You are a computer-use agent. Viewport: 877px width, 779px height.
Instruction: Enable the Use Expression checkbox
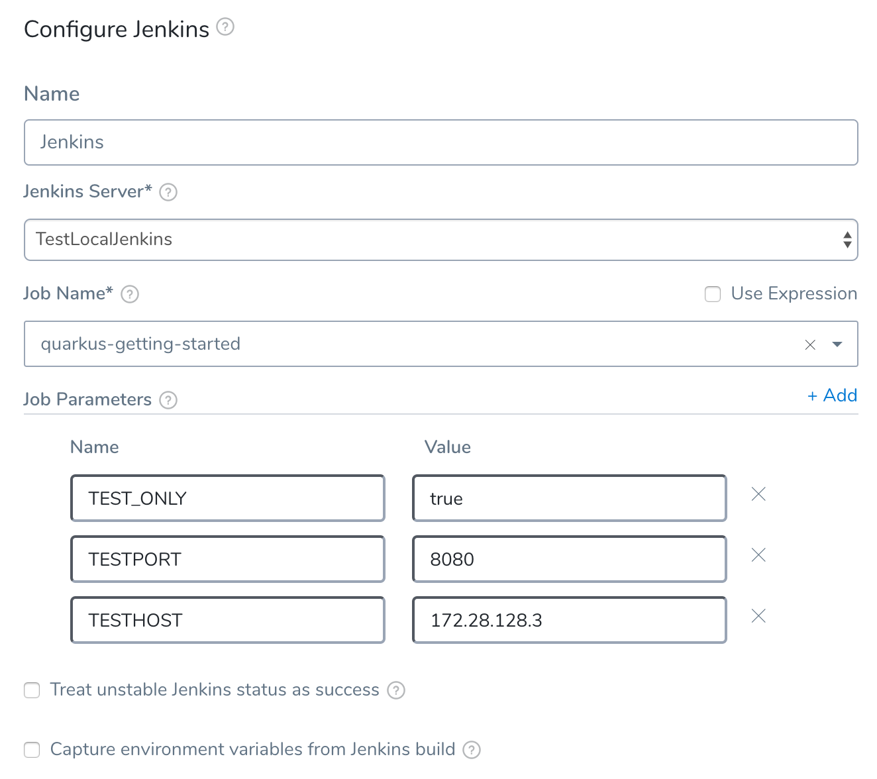pyautogui.click(x=713, y=294)
